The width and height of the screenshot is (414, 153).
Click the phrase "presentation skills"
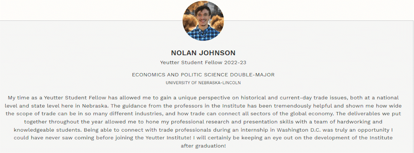point(271,121)
